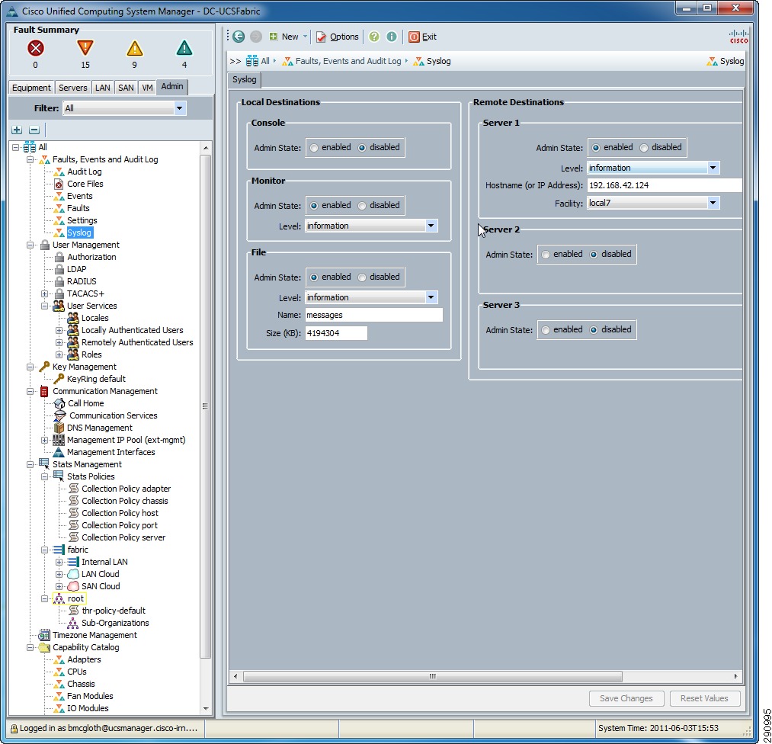Select enabled for Monitor admin state
The image size is (772, 744).
point(314,206)
